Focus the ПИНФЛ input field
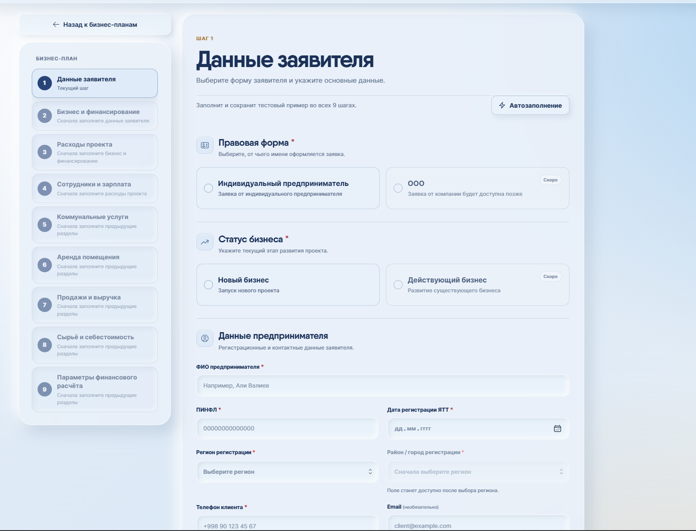The height and width of the screenshot is (531, 696). [x=287, y=429]
